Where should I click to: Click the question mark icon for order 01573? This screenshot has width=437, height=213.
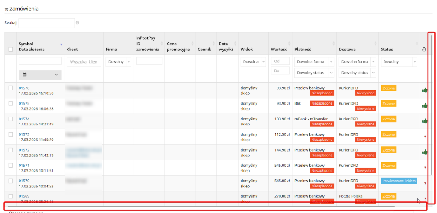pyautogui.click(x=425, y=137)
